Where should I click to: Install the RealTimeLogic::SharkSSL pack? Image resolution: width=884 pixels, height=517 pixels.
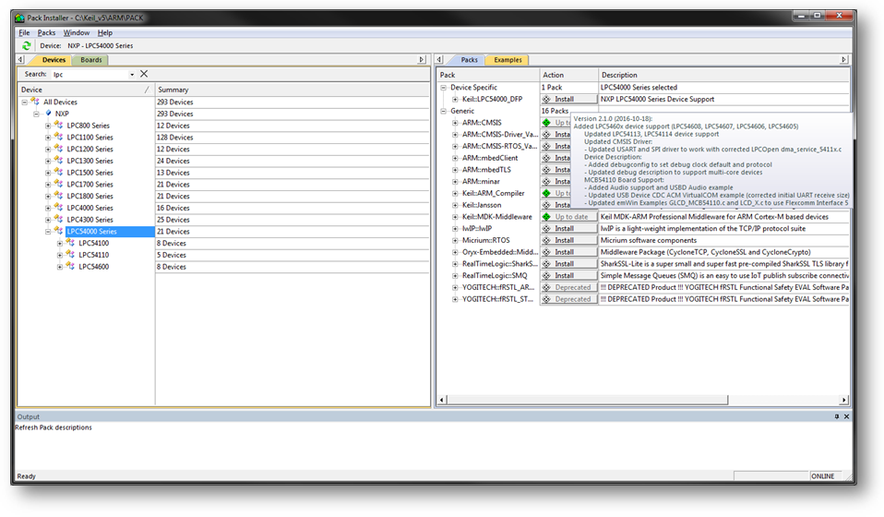pyautogui.click(x=568, y=264)
